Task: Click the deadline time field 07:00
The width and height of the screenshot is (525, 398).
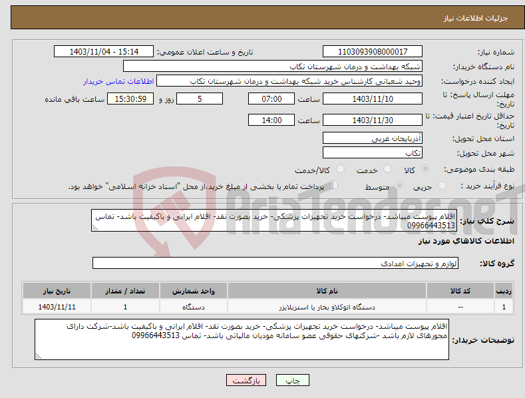Action: click(x=271, y=99)
